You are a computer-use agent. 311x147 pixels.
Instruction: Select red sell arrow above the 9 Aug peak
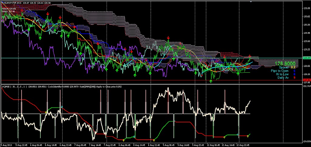tap(168, 38)
